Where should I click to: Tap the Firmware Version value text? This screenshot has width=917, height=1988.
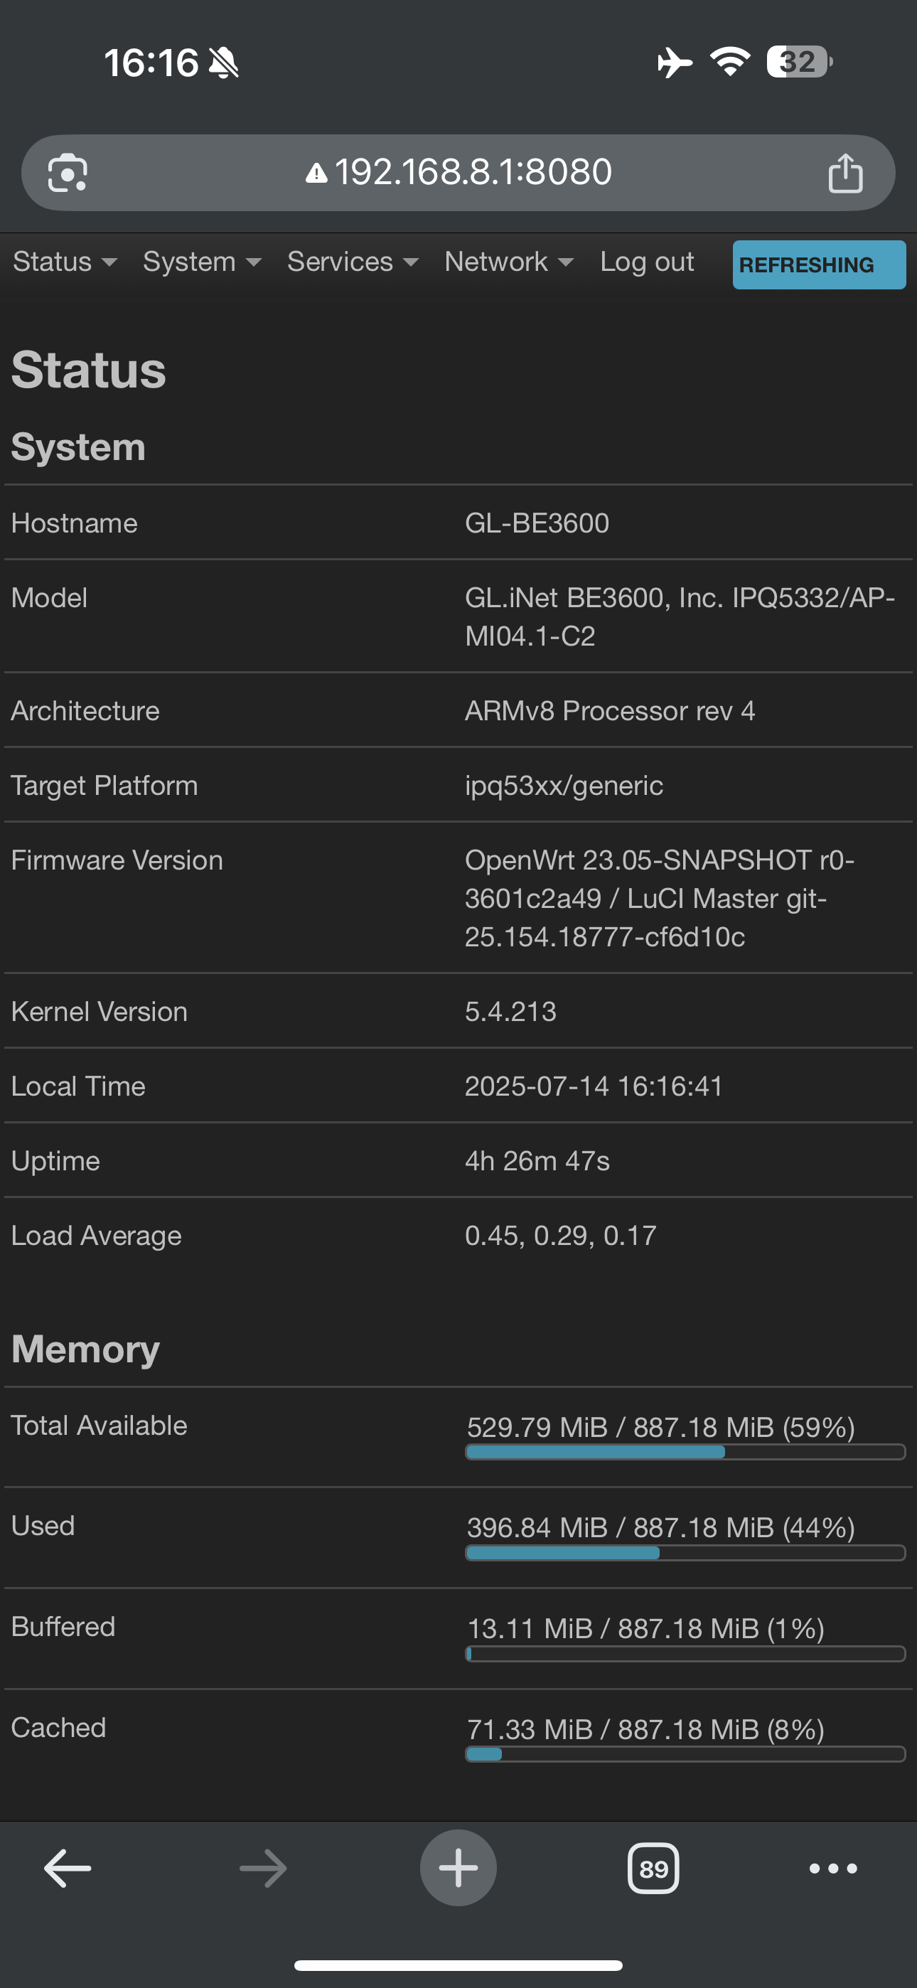click(659, 898)
